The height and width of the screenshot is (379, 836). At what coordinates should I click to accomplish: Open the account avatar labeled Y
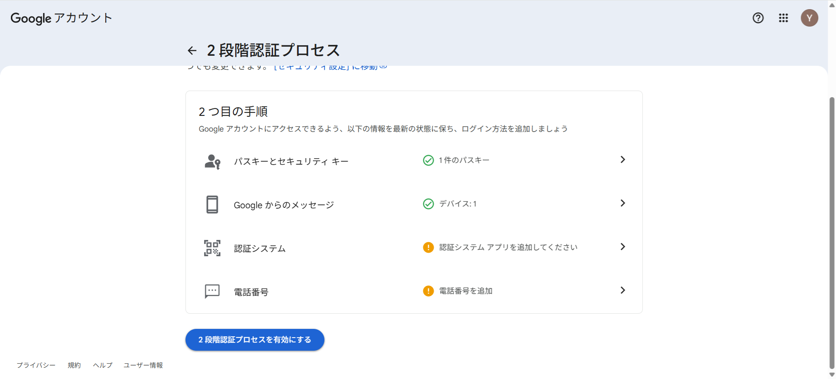point(809,18)
